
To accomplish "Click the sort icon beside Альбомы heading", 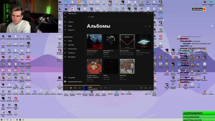I will [x=145, y=26].
